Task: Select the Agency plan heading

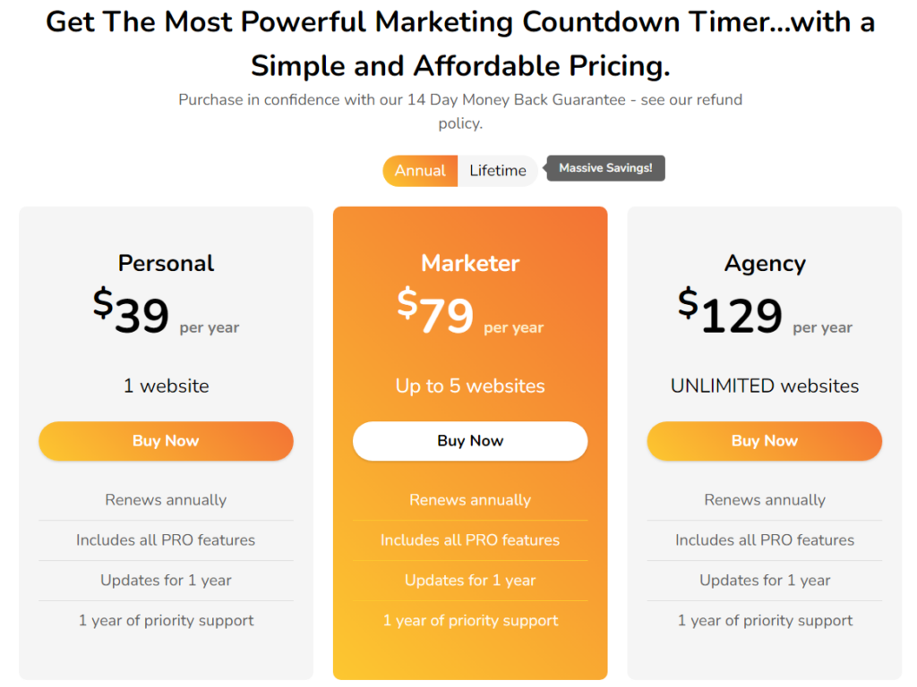Action: (x=764, y=263)
